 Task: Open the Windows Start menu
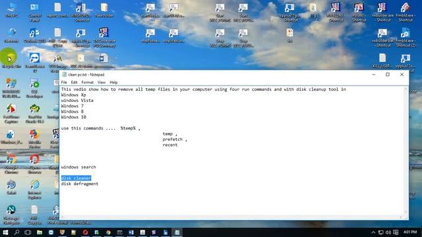[5, 232]
